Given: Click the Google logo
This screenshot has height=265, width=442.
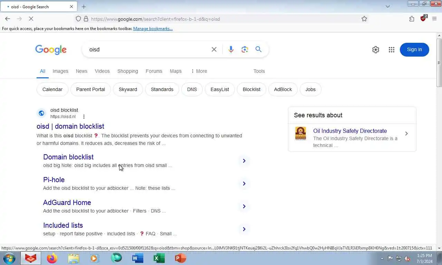Looking at the screenshot, I should [x=51, y=50].
